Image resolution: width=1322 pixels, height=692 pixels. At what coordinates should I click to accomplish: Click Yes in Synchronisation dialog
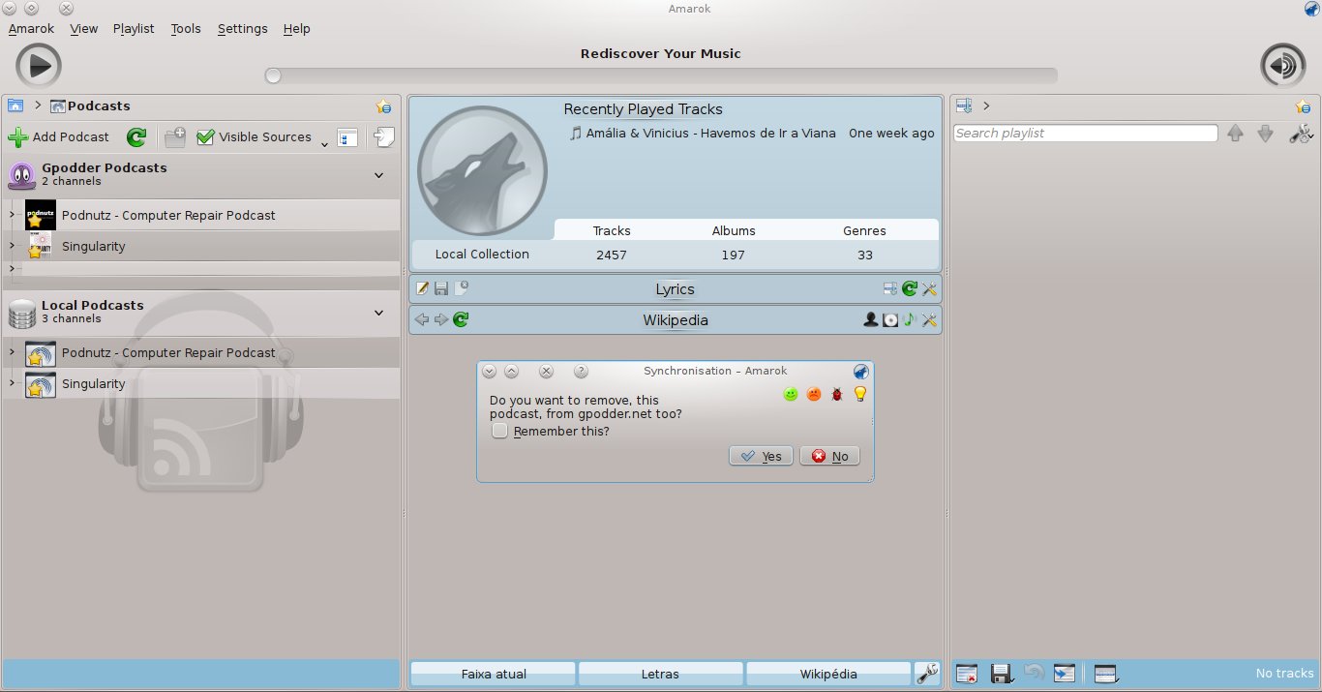(x=761, y=456)
